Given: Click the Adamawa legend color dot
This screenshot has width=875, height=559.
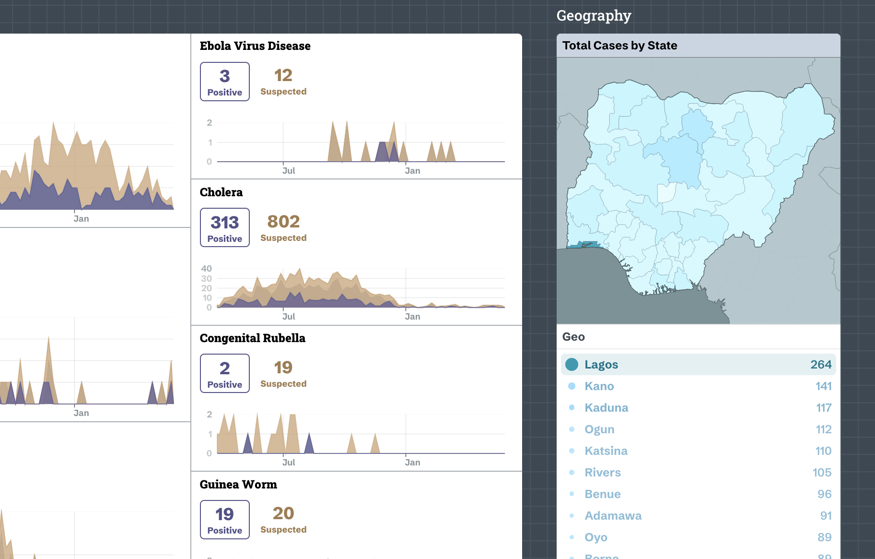Looking at the screenshot, I should pos(572,516).
